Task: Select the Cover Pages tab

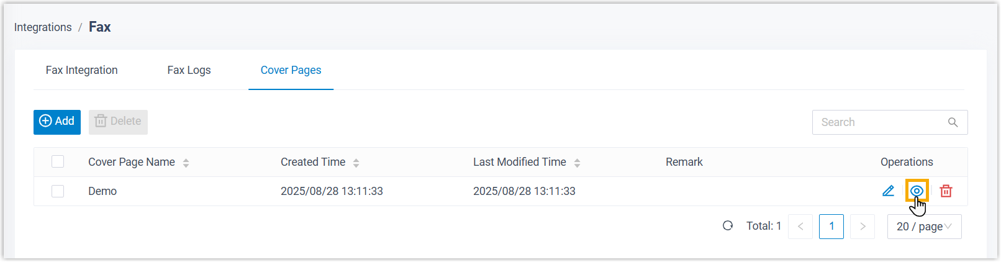Action: click(291, 70)
